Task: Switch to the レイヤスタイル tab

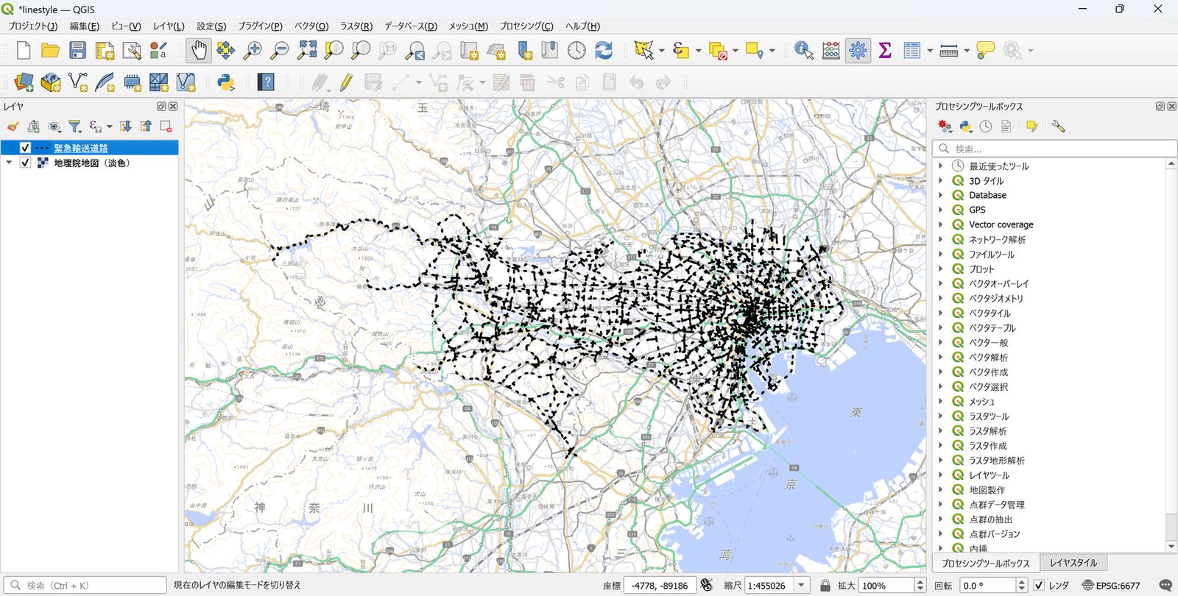Action: [x=1073, y=563]
